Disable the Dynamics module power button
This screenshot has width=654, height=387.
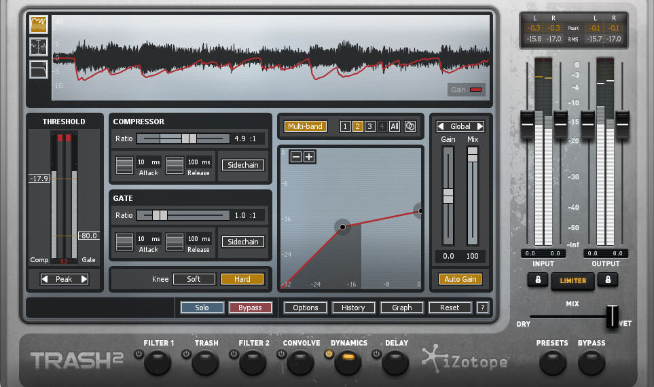tap(329, 354)
